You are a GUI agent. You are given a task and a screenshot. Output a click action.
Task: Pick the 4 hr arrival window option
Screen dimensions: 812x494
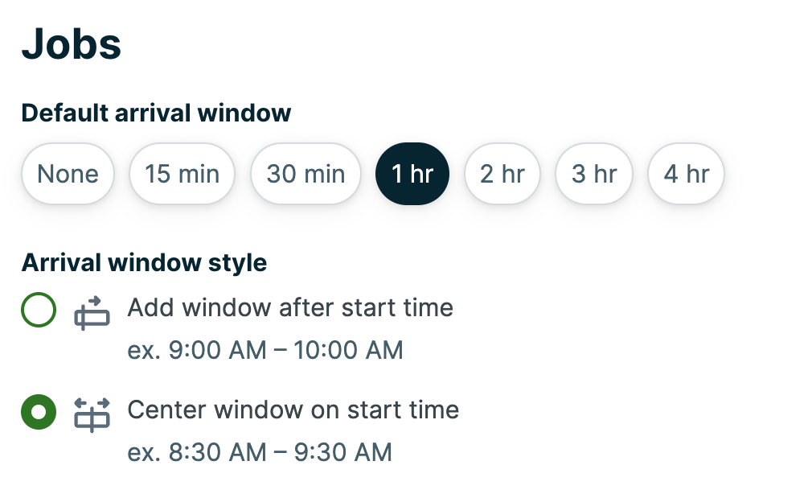686,173
